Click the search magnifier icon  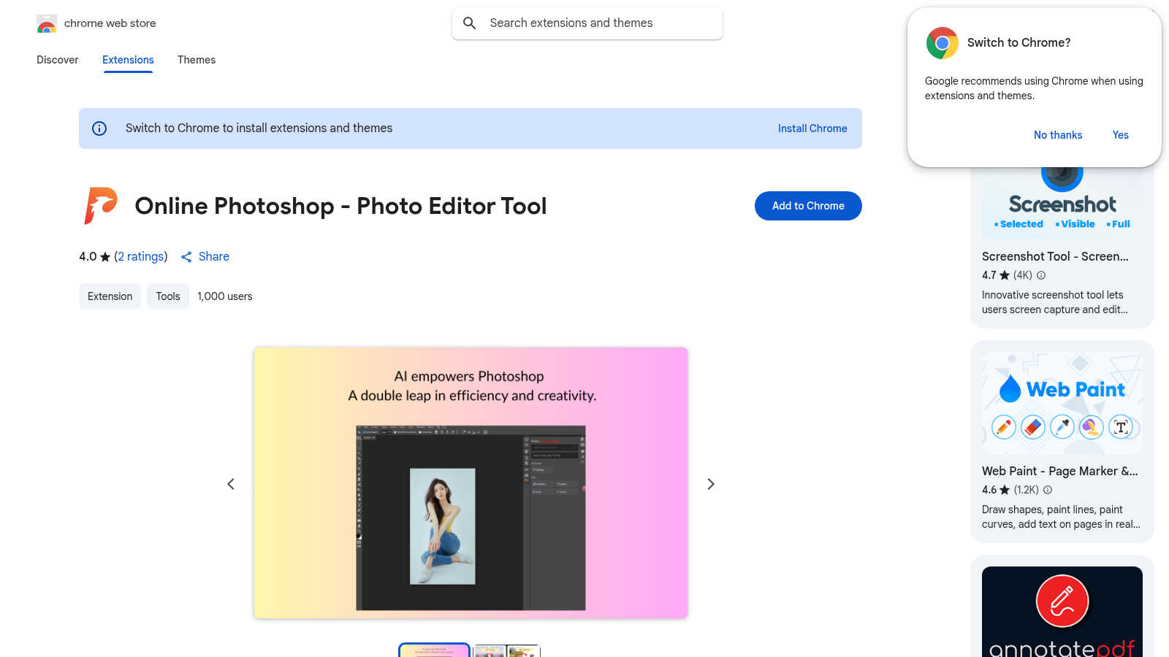[x=470, y=23]
